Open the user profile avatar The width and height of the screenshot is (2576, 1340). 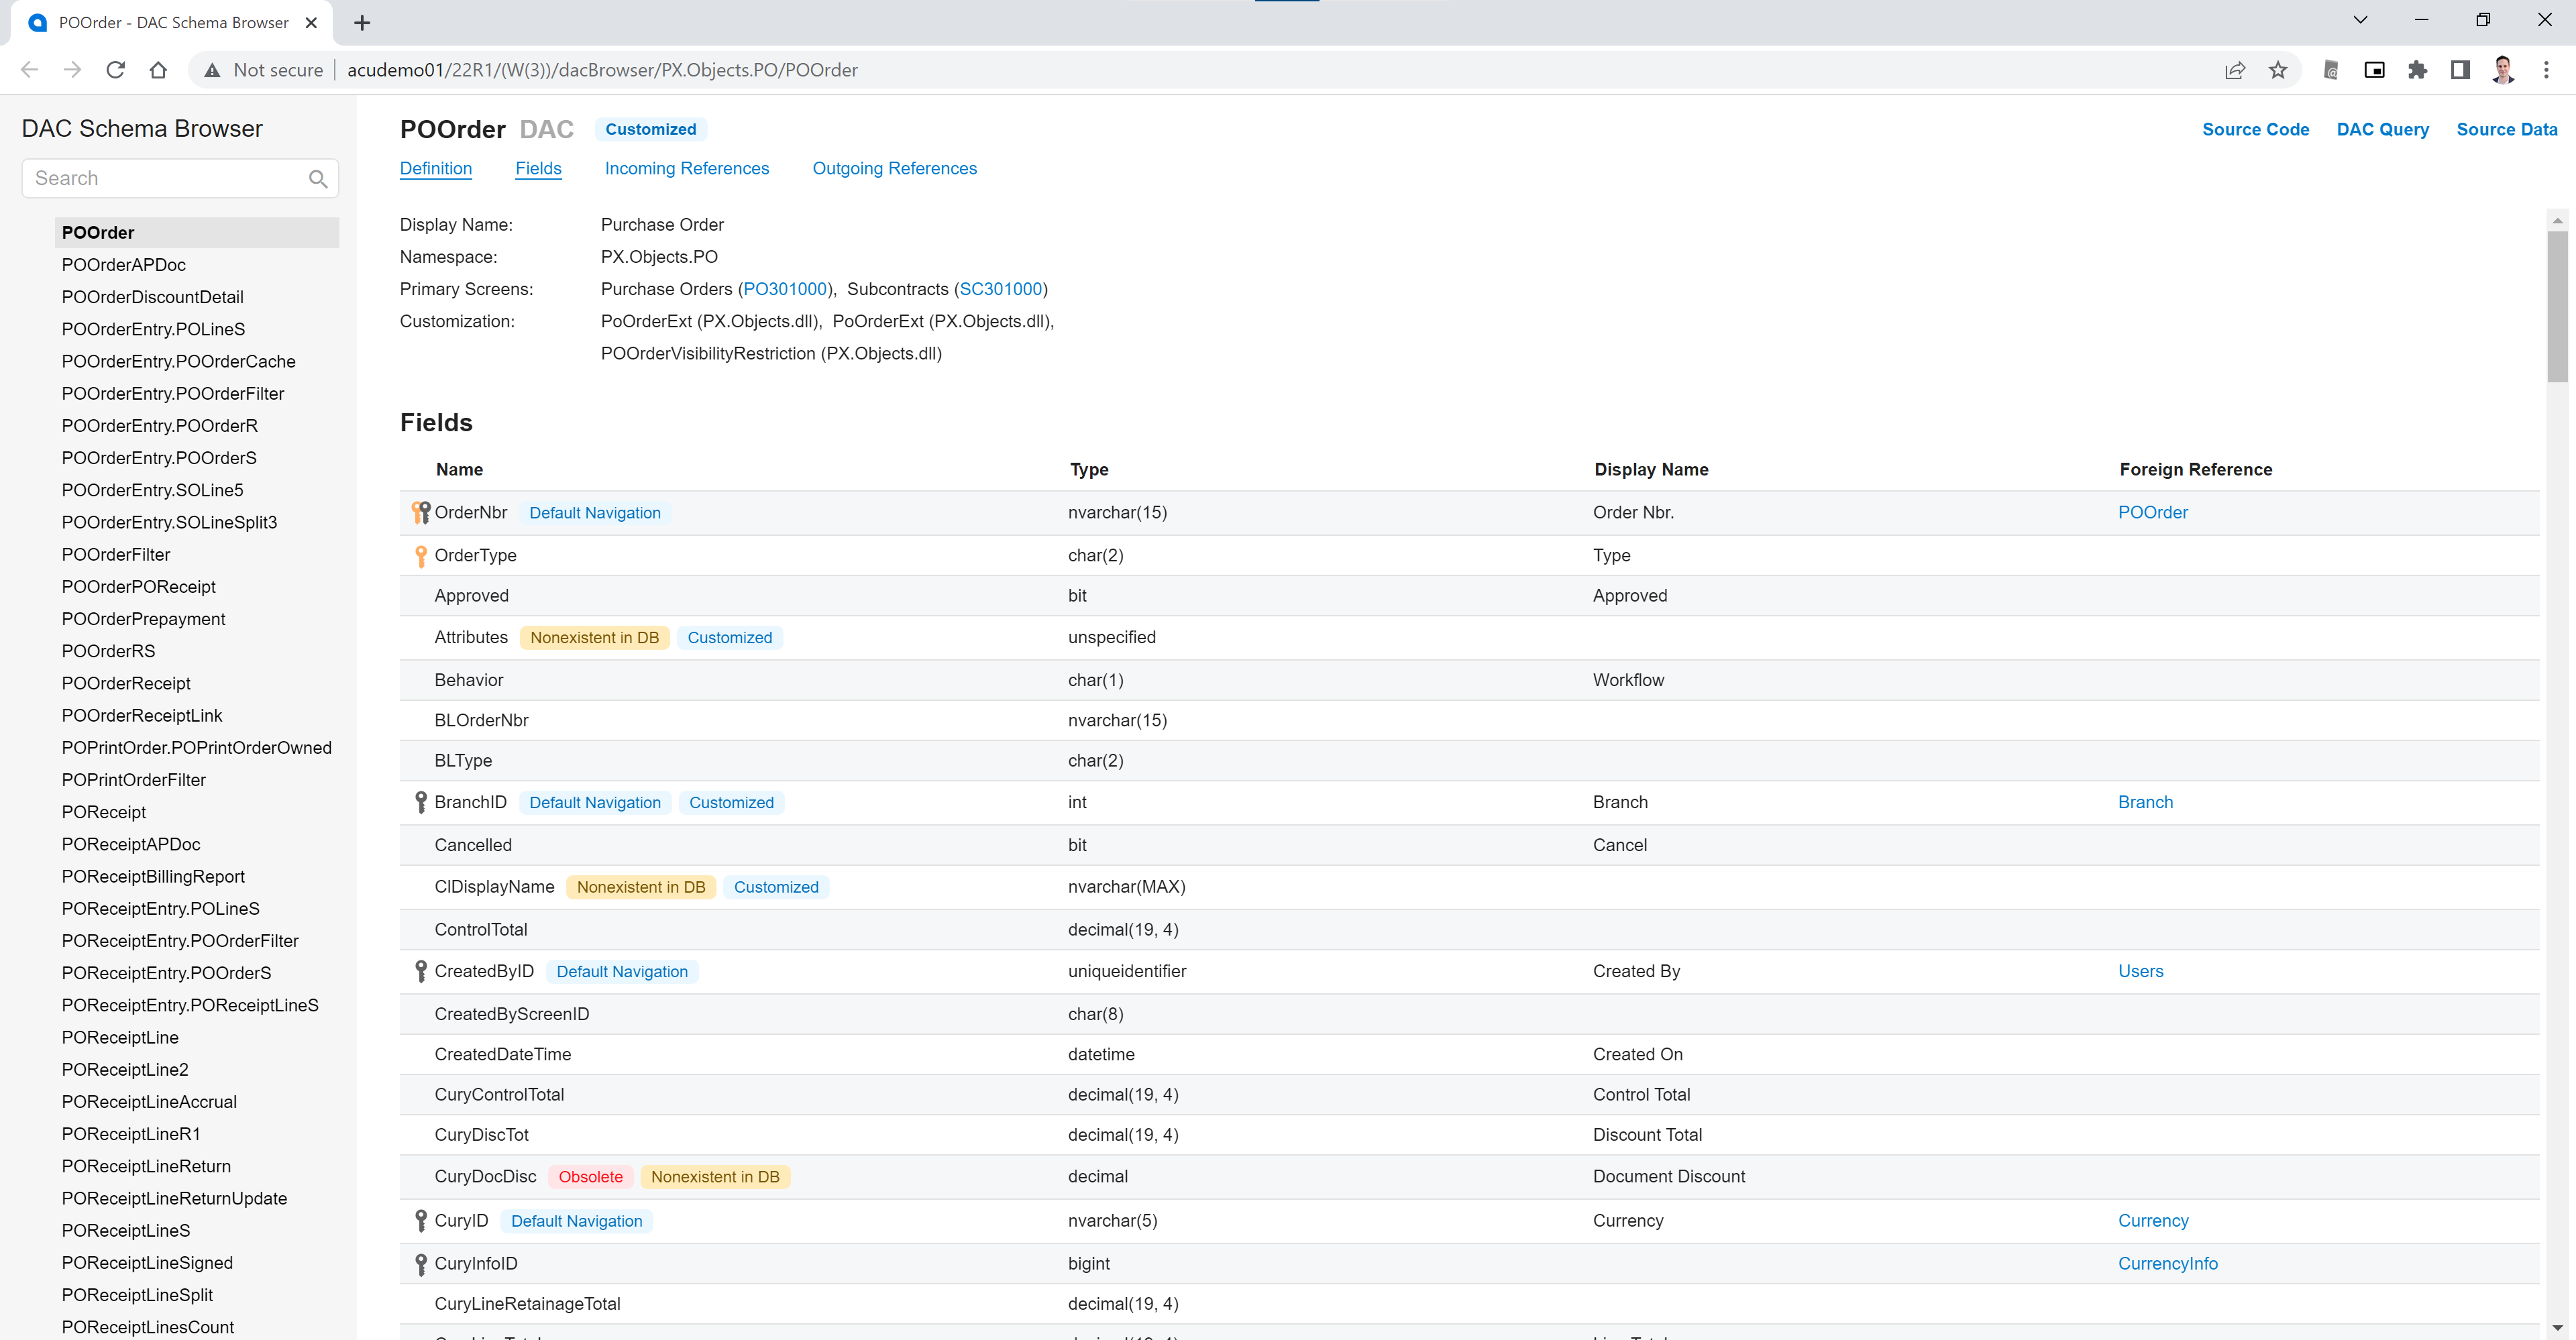point(2503,70)
